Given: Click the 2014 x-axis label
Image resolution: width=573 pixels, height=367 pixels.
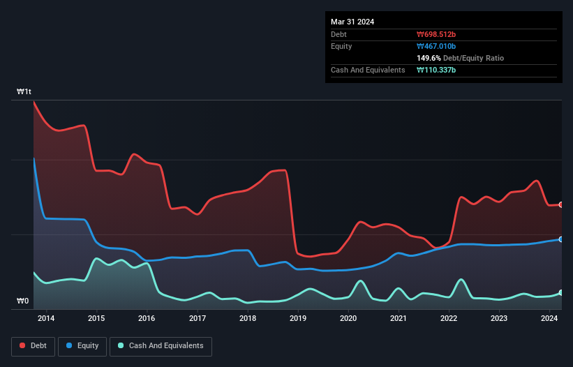Looking at the screenshot, I should [46, 318].
